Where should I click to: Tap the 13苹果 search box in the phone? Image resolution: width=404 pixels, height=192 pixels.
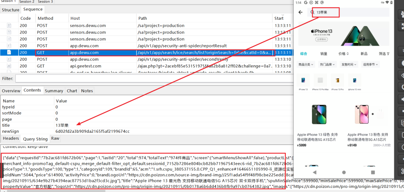pos(348,12)
